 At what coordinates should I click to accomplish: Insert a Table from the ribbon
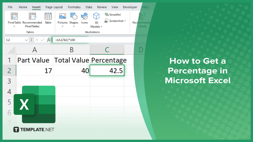pyautogui.click(x=48, y=18)
